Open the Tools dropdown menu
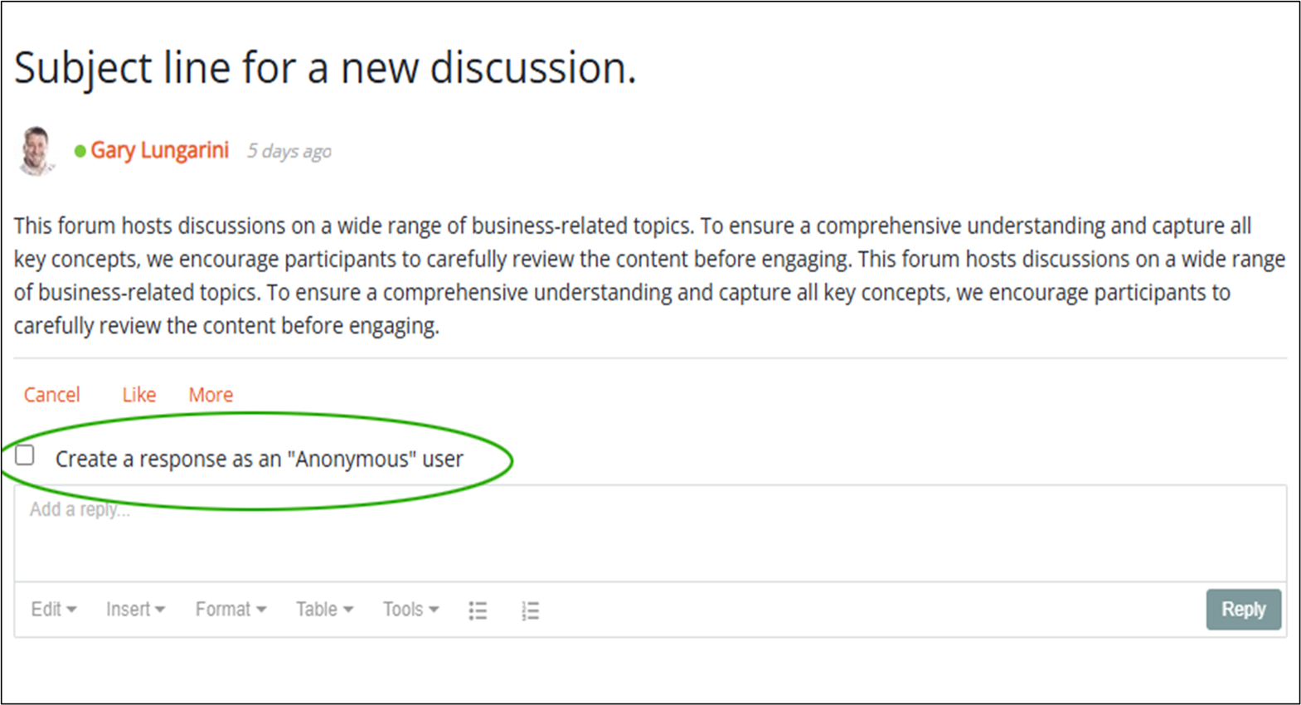Screen dimensions: 1301x705 pos(410,609)
